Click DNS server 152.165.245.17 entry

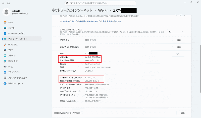click(96, 98)
